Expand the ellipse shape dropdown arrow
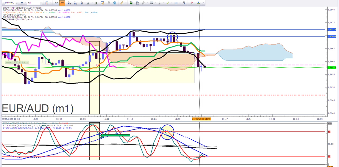The width and height of the screenshot is (339, 167). (180, 3)
